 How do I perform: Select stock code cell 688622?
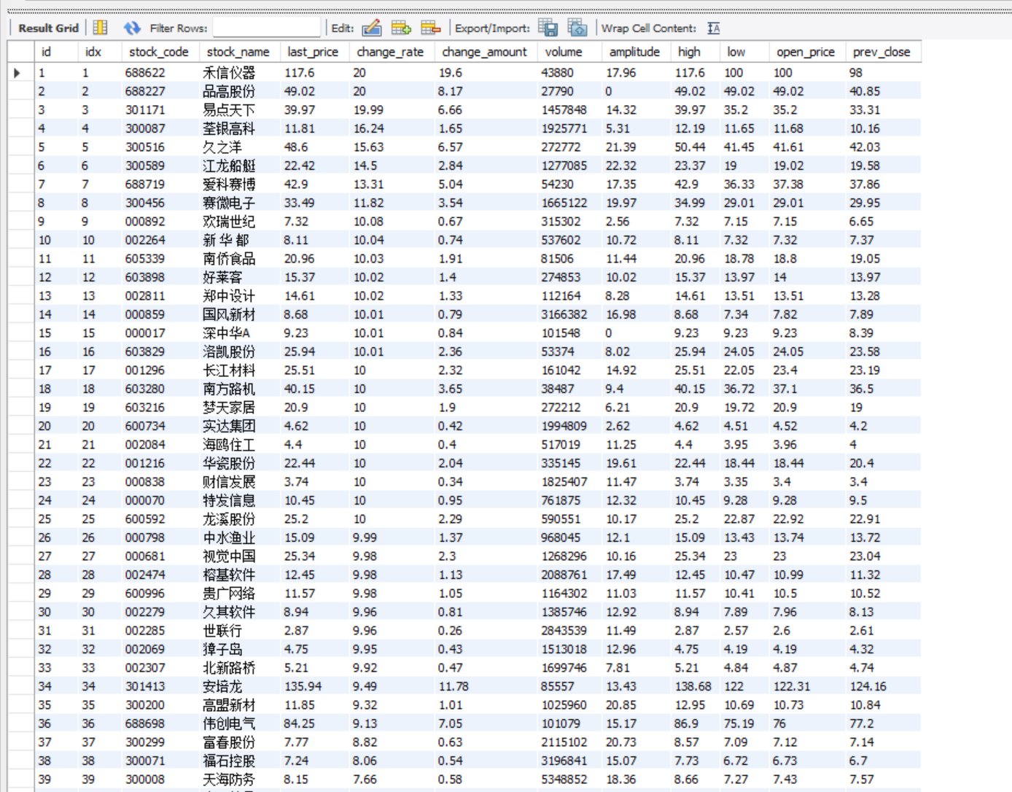pos(160,73)
